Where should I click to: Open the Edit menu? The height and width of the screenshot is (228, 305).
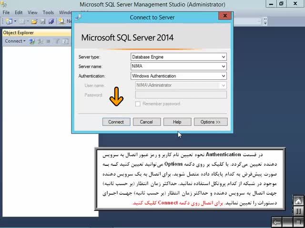(x=19, y=12)
